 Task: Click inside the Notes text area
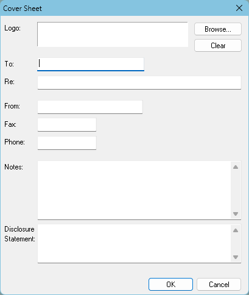coord(134,190)
